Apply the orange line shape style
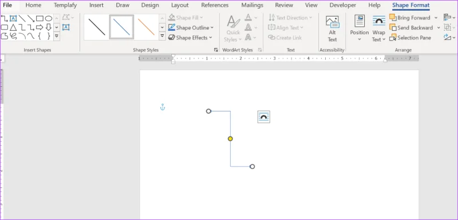The width and height of the screenshot is (458, 220). coord(146,27)
